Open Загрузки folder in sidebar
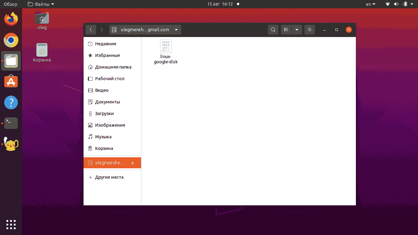The width and height of the screenshot is (418, 235). pos(104,114)
